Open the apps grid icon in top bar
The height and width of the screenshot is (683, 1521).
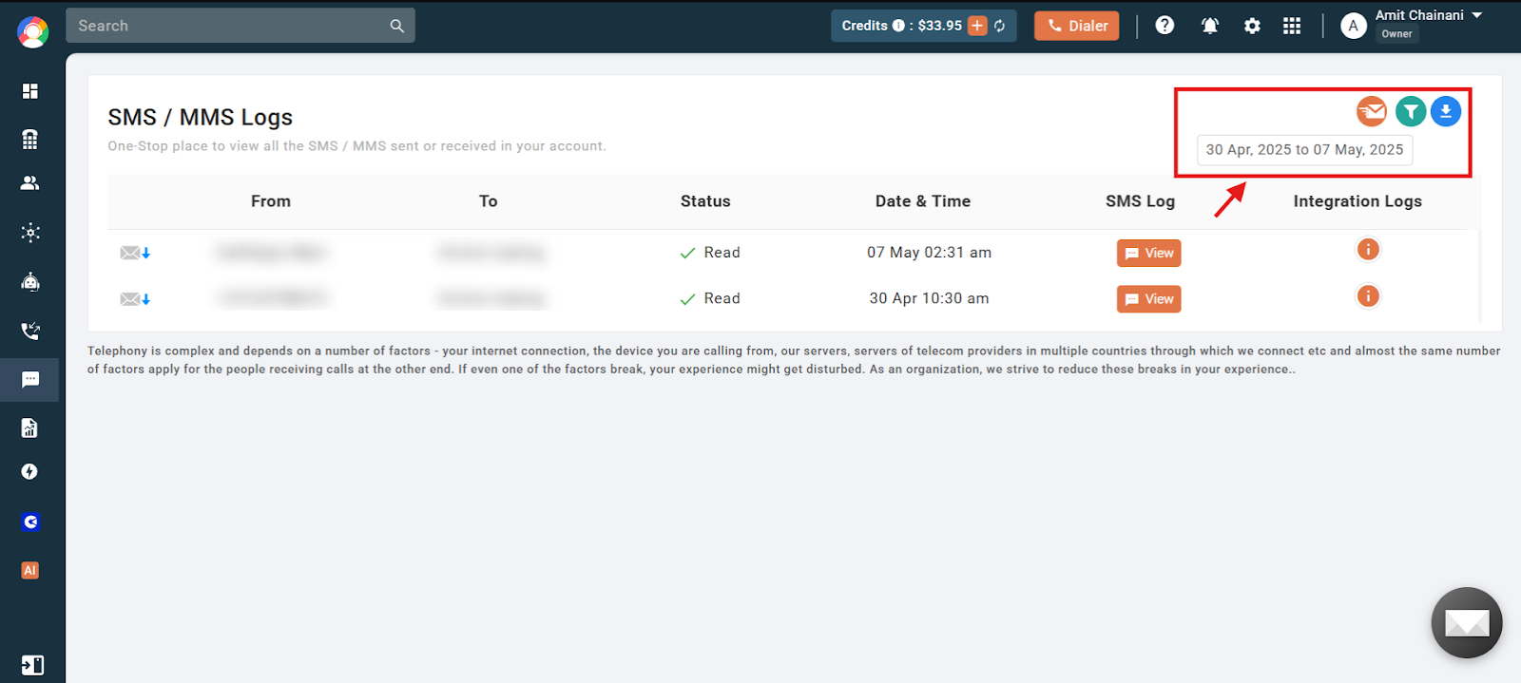coord(1292,26)
